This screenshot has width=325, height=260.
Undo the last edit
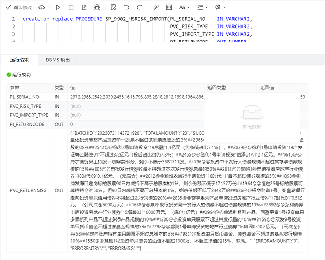127,7
